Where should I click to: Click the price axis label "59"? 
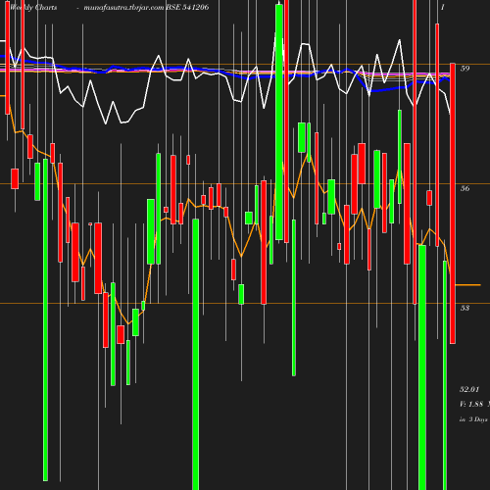click(x=465, y=69)
